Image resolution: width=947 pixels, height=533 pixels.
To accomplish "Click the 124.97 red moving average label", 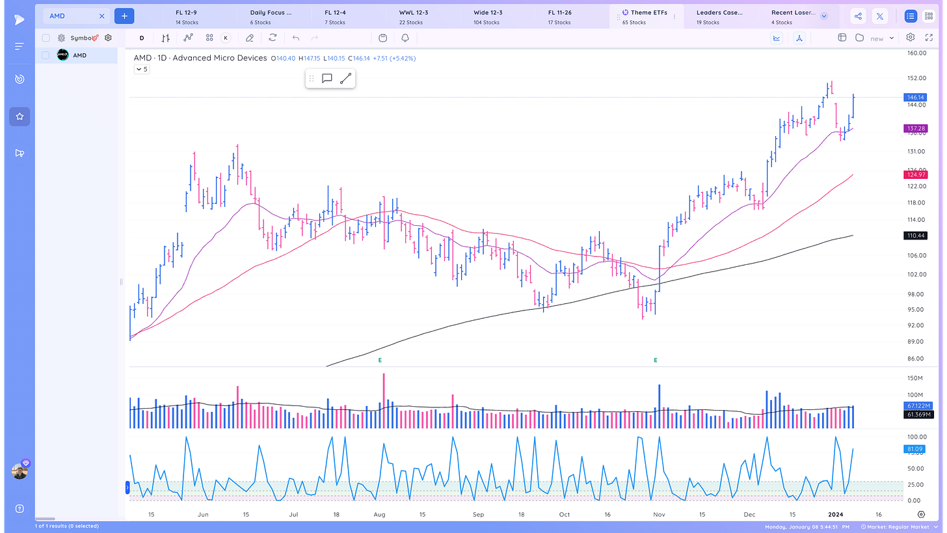I will [916, 174].
